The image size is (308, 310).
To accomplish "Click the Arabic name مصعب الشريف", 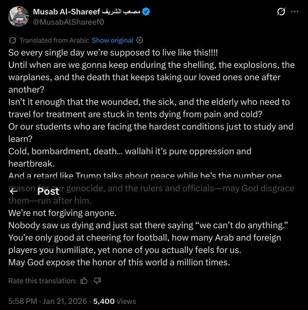I will [x=121, y=12].
